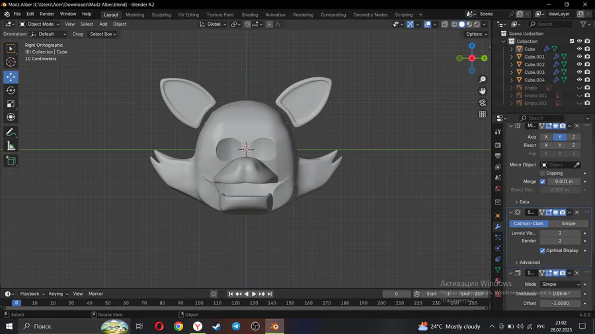Open the viewport Add menu
This screenshot has height=334, width=595.
pyautogui.click(x=103, y=24)
